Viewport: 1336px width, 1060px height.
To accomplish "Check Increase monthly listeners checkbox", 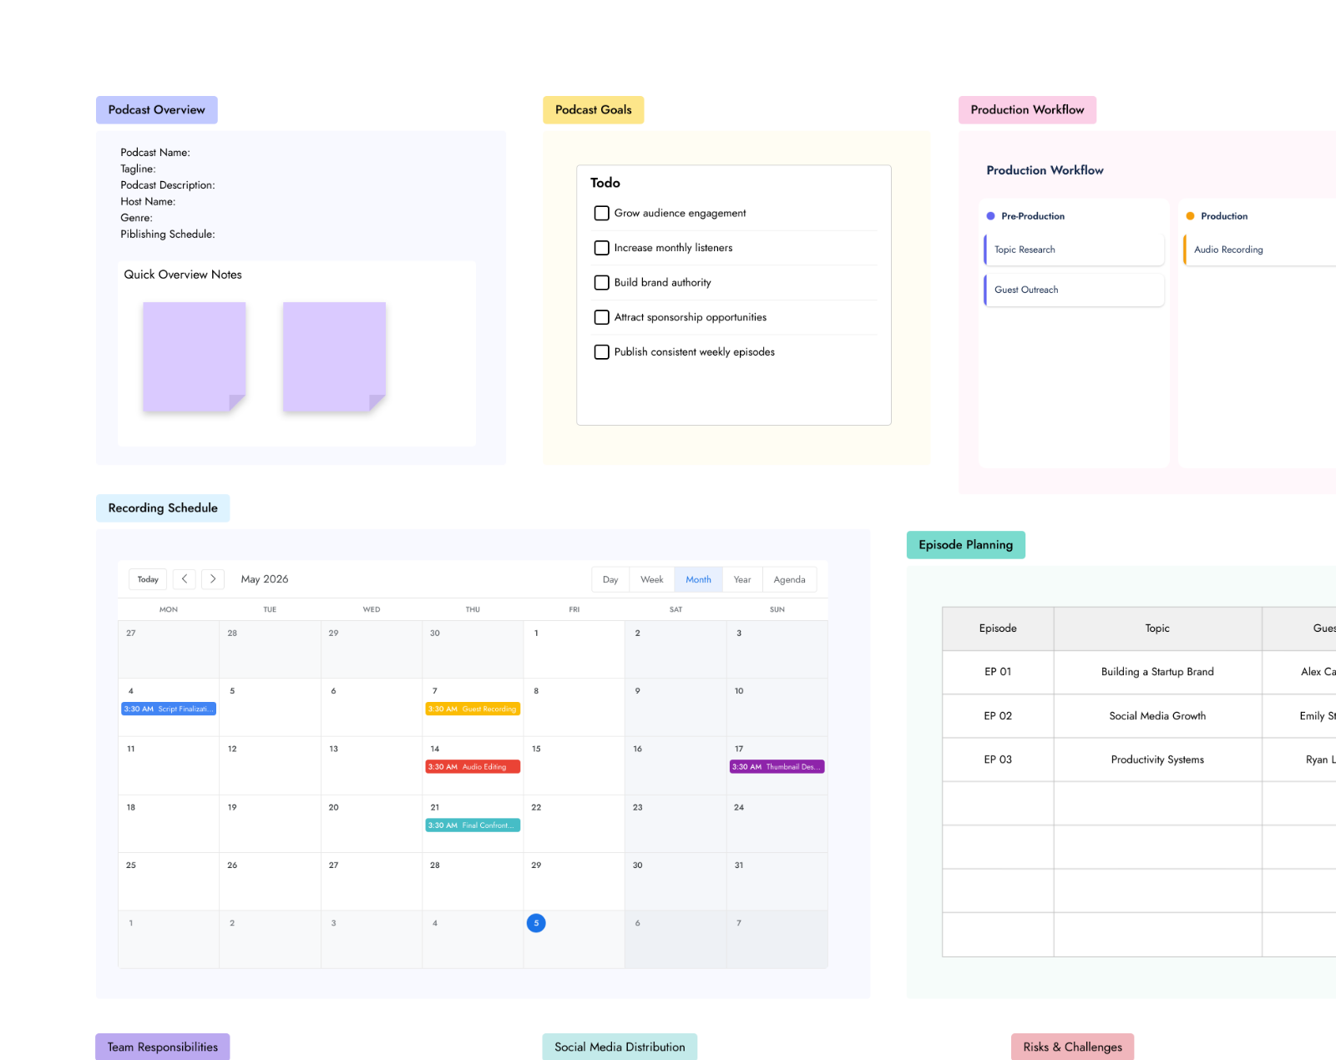I will 601,248.
